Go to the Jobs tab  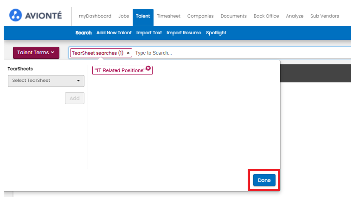(123, 16)
